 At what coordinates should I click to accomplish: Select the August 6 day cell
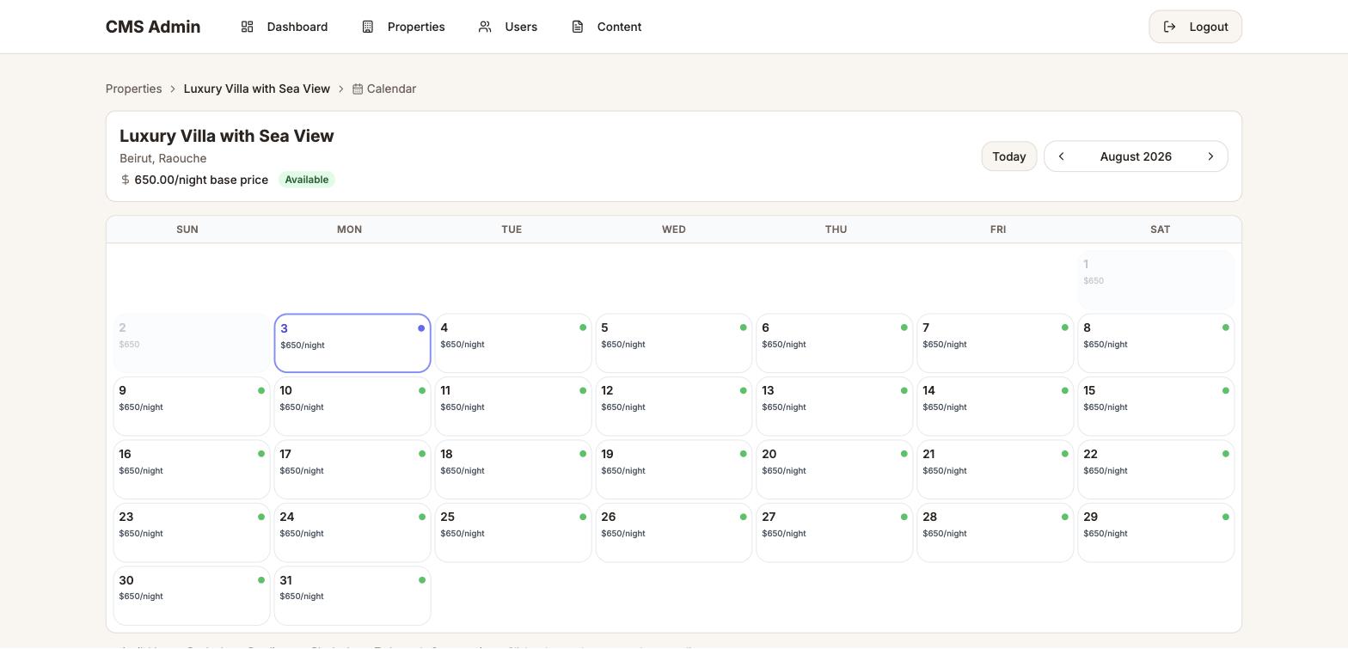(x=835, y=343)
